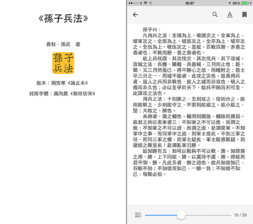The image size is (253, 224).
Task: Click the last line 己，每戰必殆
Action: (x=149, y=174)
